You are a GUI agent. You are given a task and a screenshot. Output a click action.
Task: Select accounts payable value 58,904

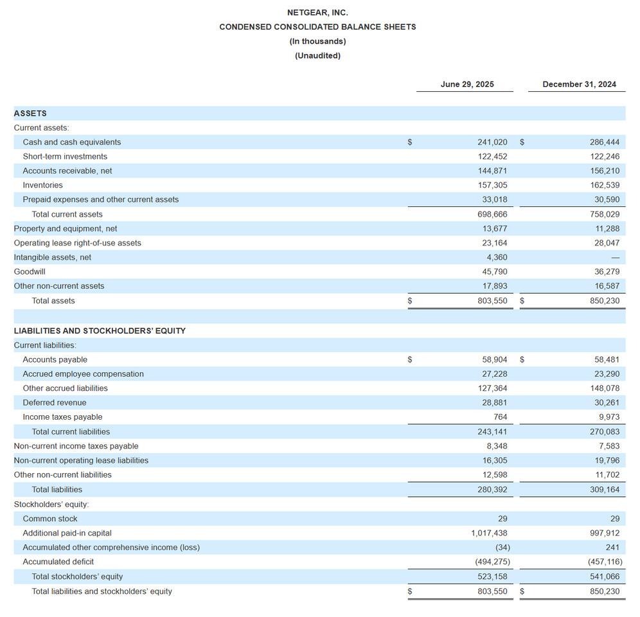495,360
